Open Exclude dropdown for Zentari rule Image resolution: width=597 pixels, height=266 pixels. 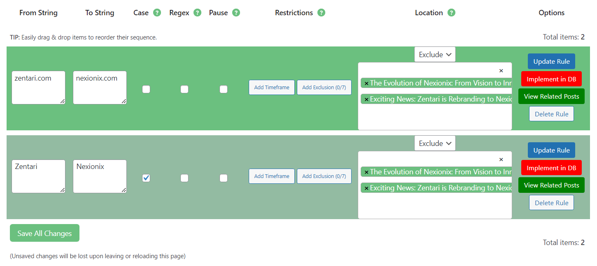(435, 143)
